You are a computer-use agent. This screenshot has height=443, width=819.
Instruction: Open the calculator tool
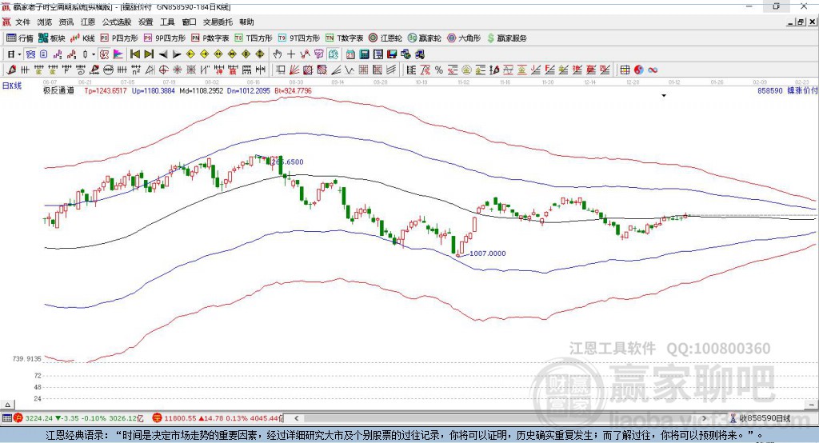[365, 54]
